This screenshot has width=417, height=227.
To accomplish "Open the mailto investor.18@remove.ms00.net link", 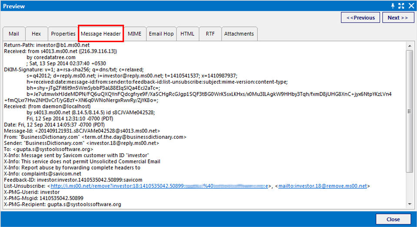I will pyautogui.click(x=323, y=186).
